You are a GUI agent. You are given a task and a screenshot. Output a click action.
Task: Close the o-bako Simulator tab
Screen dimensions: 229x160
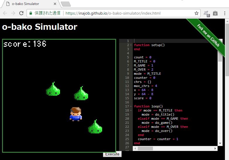(55, 4)
